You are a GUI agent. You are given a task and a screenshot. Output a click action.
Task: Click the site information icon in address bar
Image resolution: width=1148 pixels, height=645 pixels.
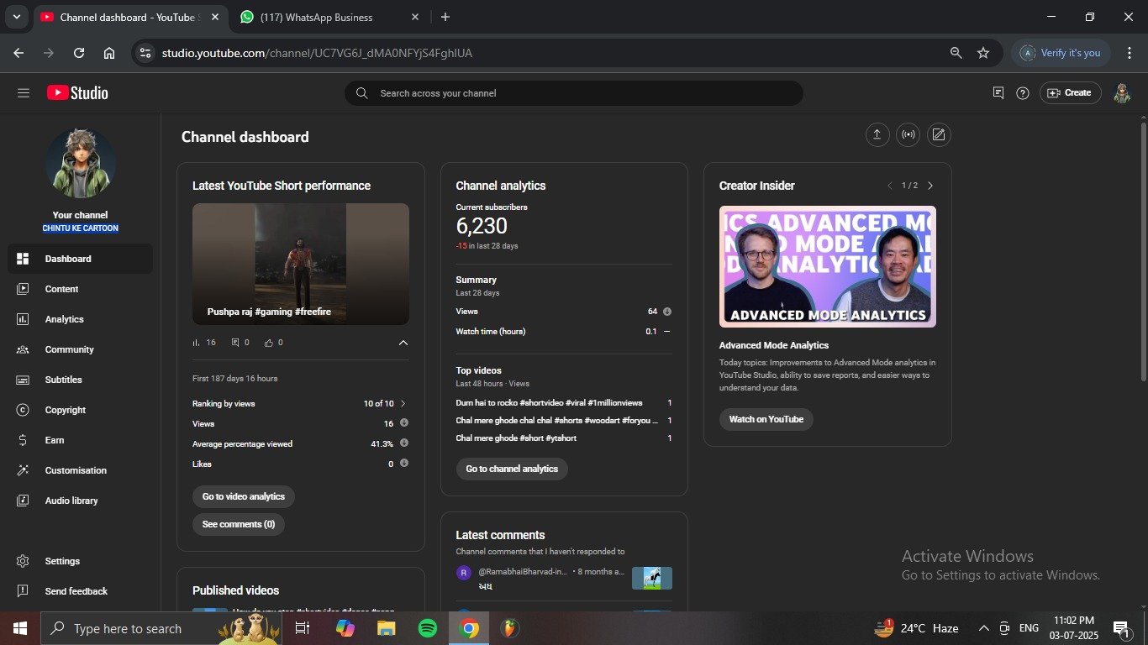(x=145, y=53)
